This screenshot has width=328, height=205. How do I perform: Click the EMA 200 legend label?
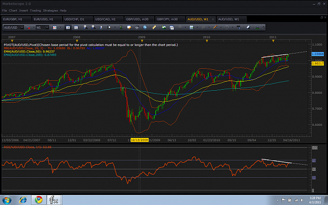click(x=30, y=55)
